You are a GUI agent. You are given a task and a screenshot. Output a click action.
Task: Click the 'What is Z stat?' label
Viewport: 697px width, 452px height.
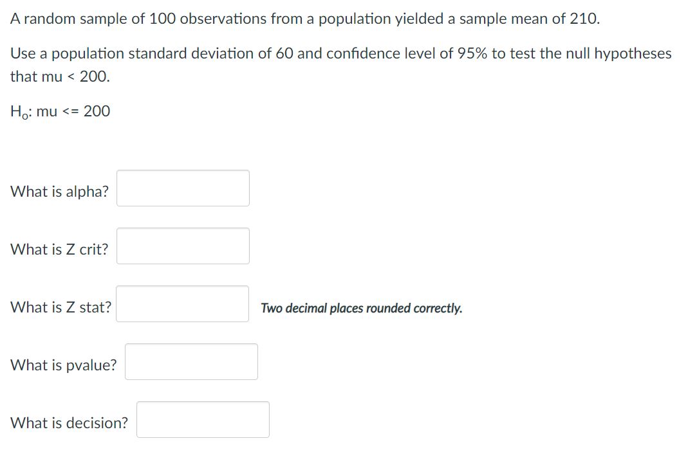pyautogui.click(x=60, y=307)
